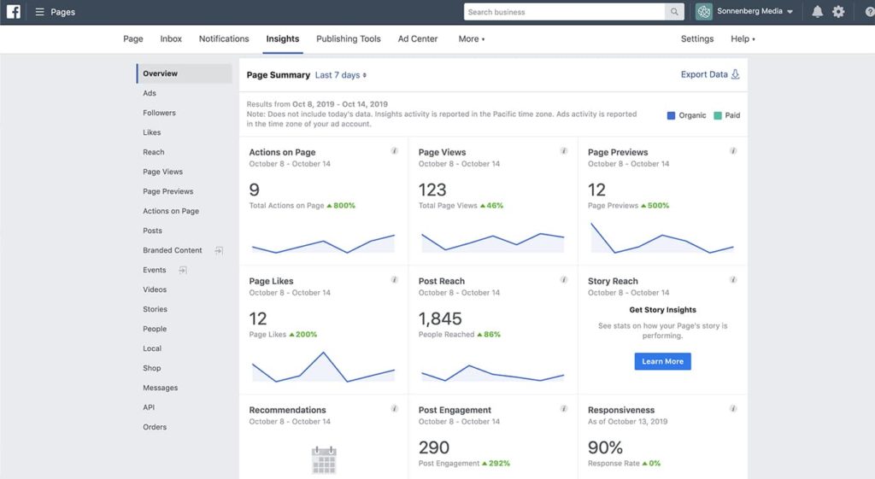This screenshot has width=875, height=479.
Task: Open Posts in the sidebar
Action: pos(152,231)
